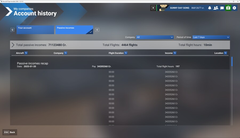
Task: Open the notifications bell
Action: [x=210, y=8]
